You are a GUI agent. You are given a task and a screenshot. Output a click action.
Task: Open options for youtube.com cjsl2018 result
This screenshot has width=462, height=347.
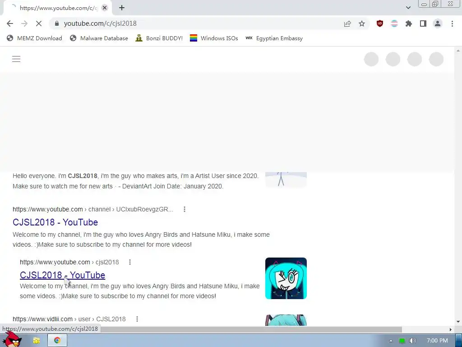click(130, 262)
